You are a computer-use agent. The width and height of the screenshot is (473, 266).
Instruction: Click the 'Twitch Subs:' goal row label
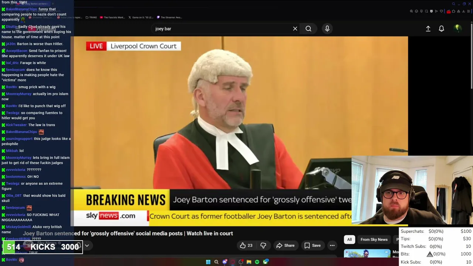tap(413, 246)
